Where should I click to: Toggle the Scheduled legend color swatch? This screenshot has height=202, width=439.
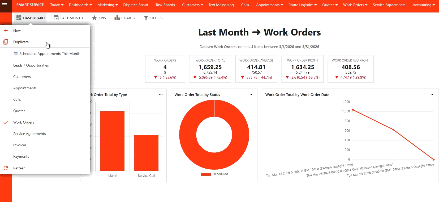[206, 174]
